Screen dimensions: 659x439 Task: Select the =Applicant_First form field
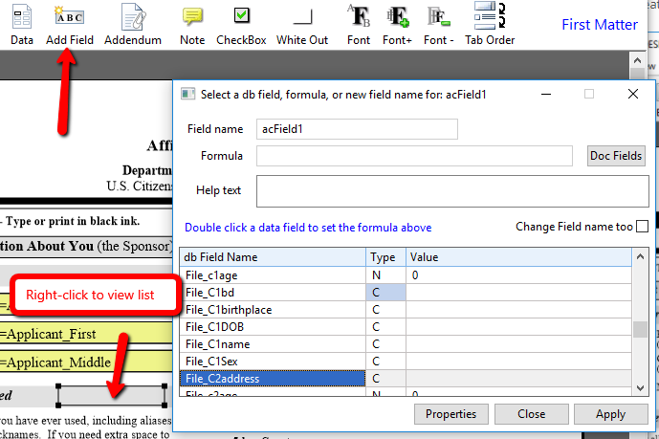[x=86, y=334]
